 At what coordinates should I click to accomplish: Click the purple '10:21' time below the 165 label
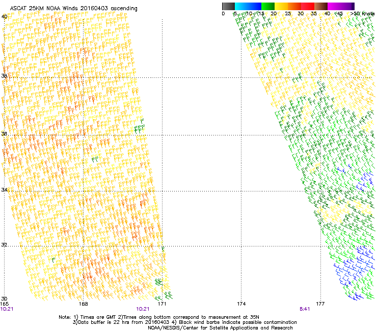pos(7,309)
